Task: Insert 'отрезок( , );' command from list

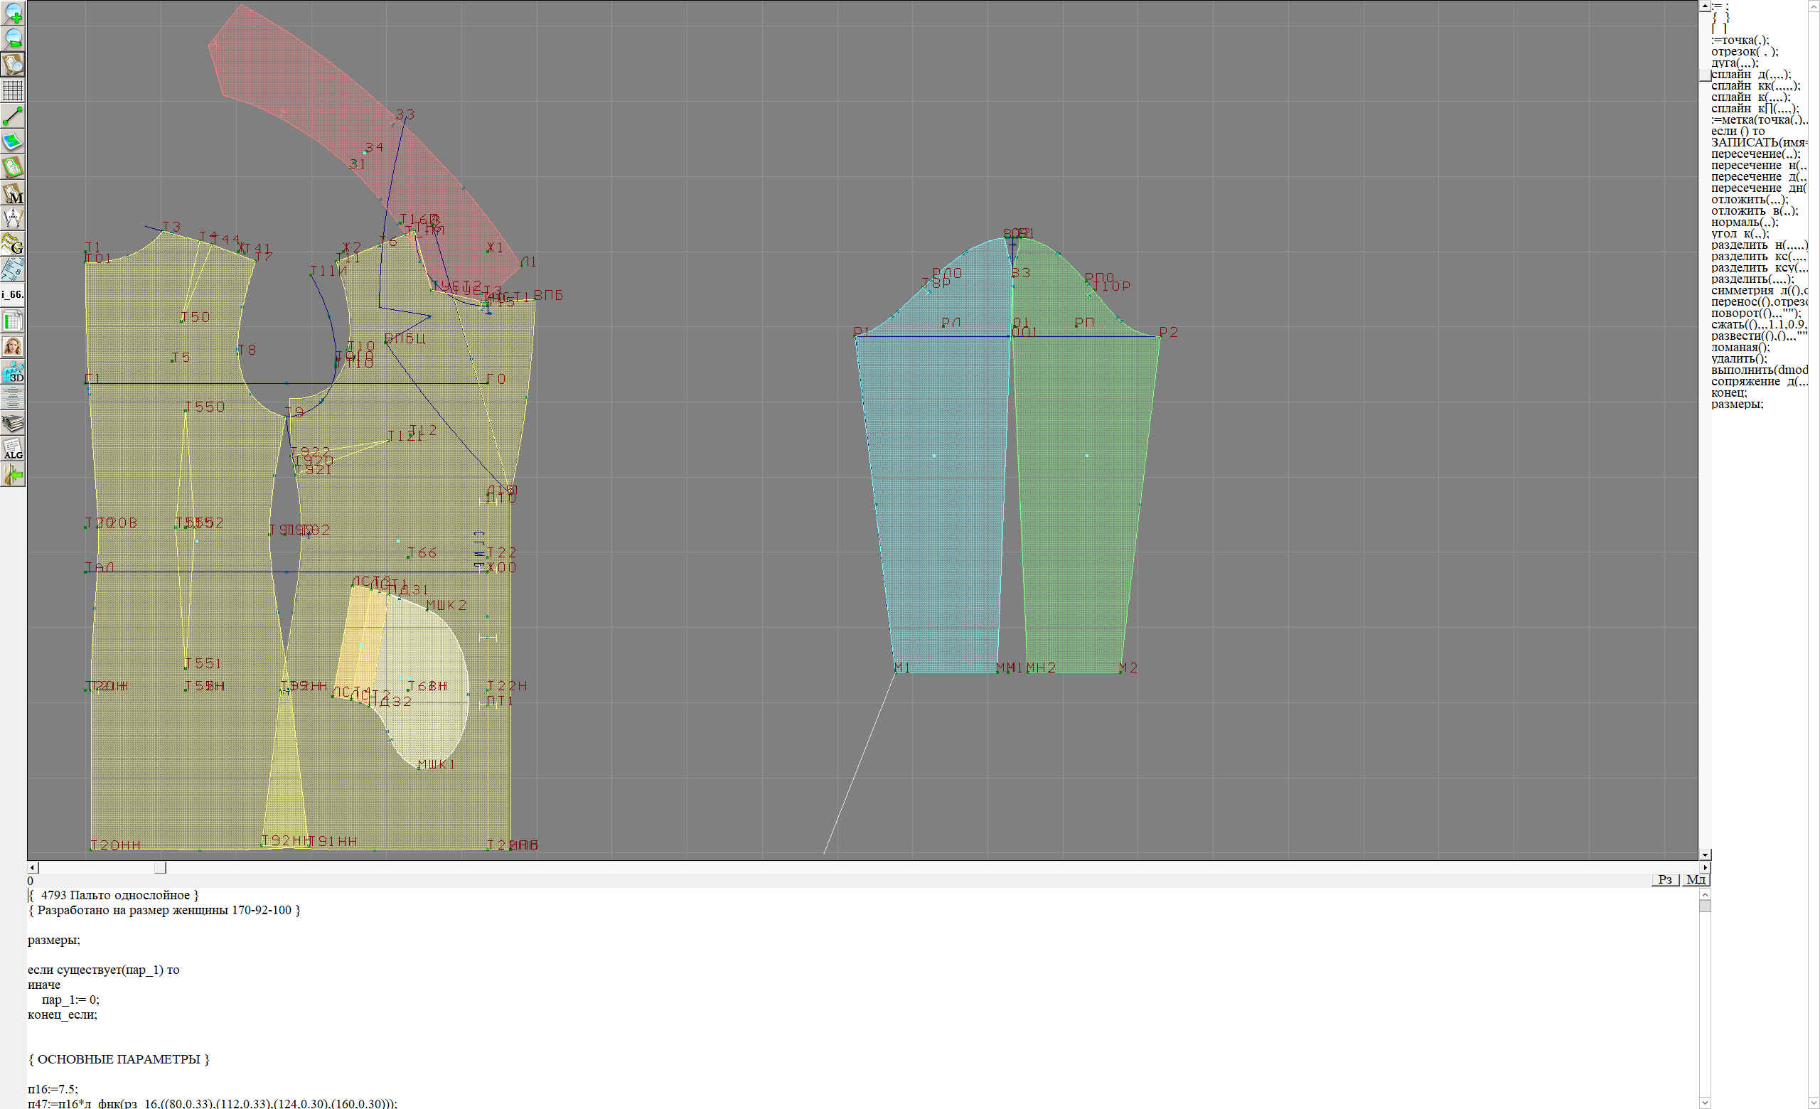Action: (x=1744, y=52)
